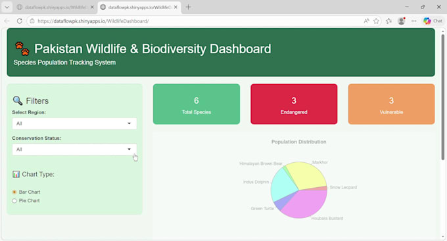This screenshot has width=447, height=241.
Task: Click the red Endangered count card
Action: click(294, 104)
